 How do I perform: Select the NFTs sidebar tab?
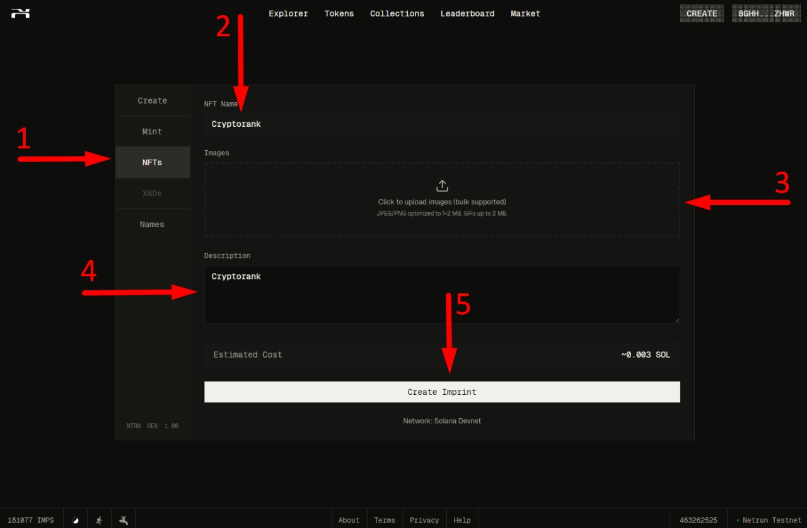click(x=153, y=162)
